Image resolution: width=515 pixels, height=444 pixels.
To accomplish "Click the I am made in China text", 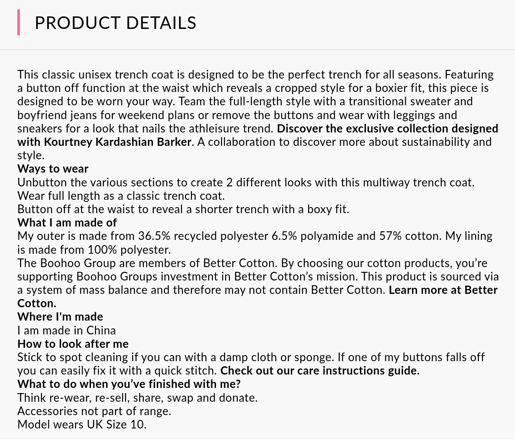I will (67, 331).
